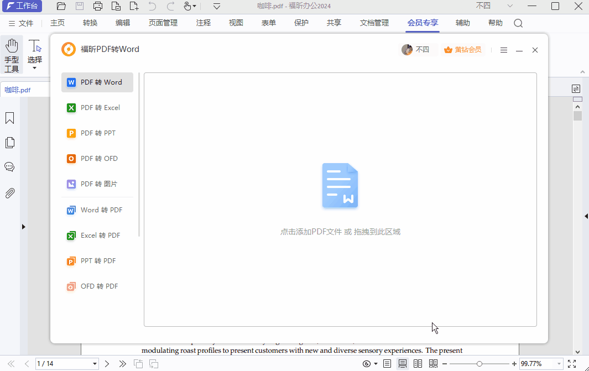This screenshot has width=589, height=371.
Task: Open the Page thumbnails panel
Action: [9, 142]
